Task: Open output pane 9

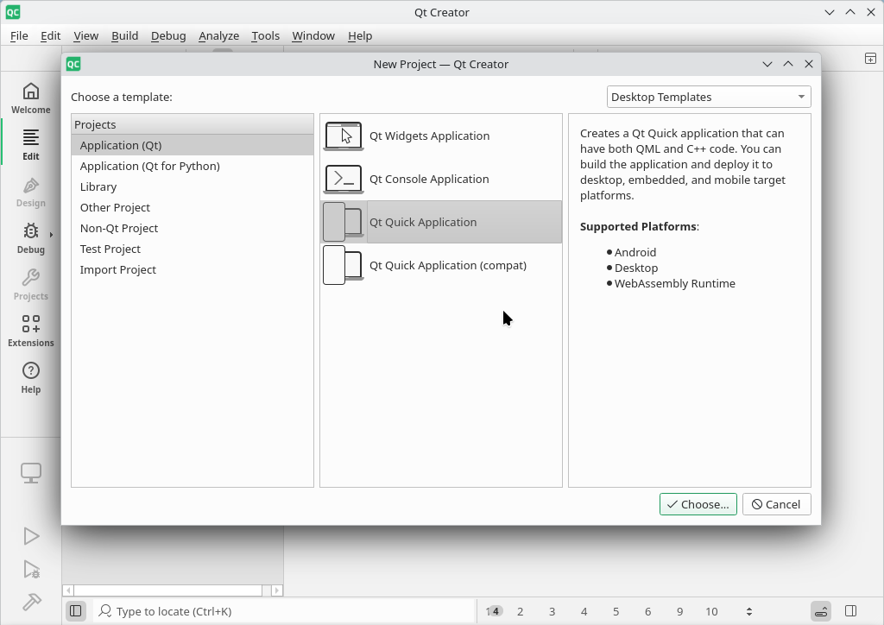Action: coord(680,611)
